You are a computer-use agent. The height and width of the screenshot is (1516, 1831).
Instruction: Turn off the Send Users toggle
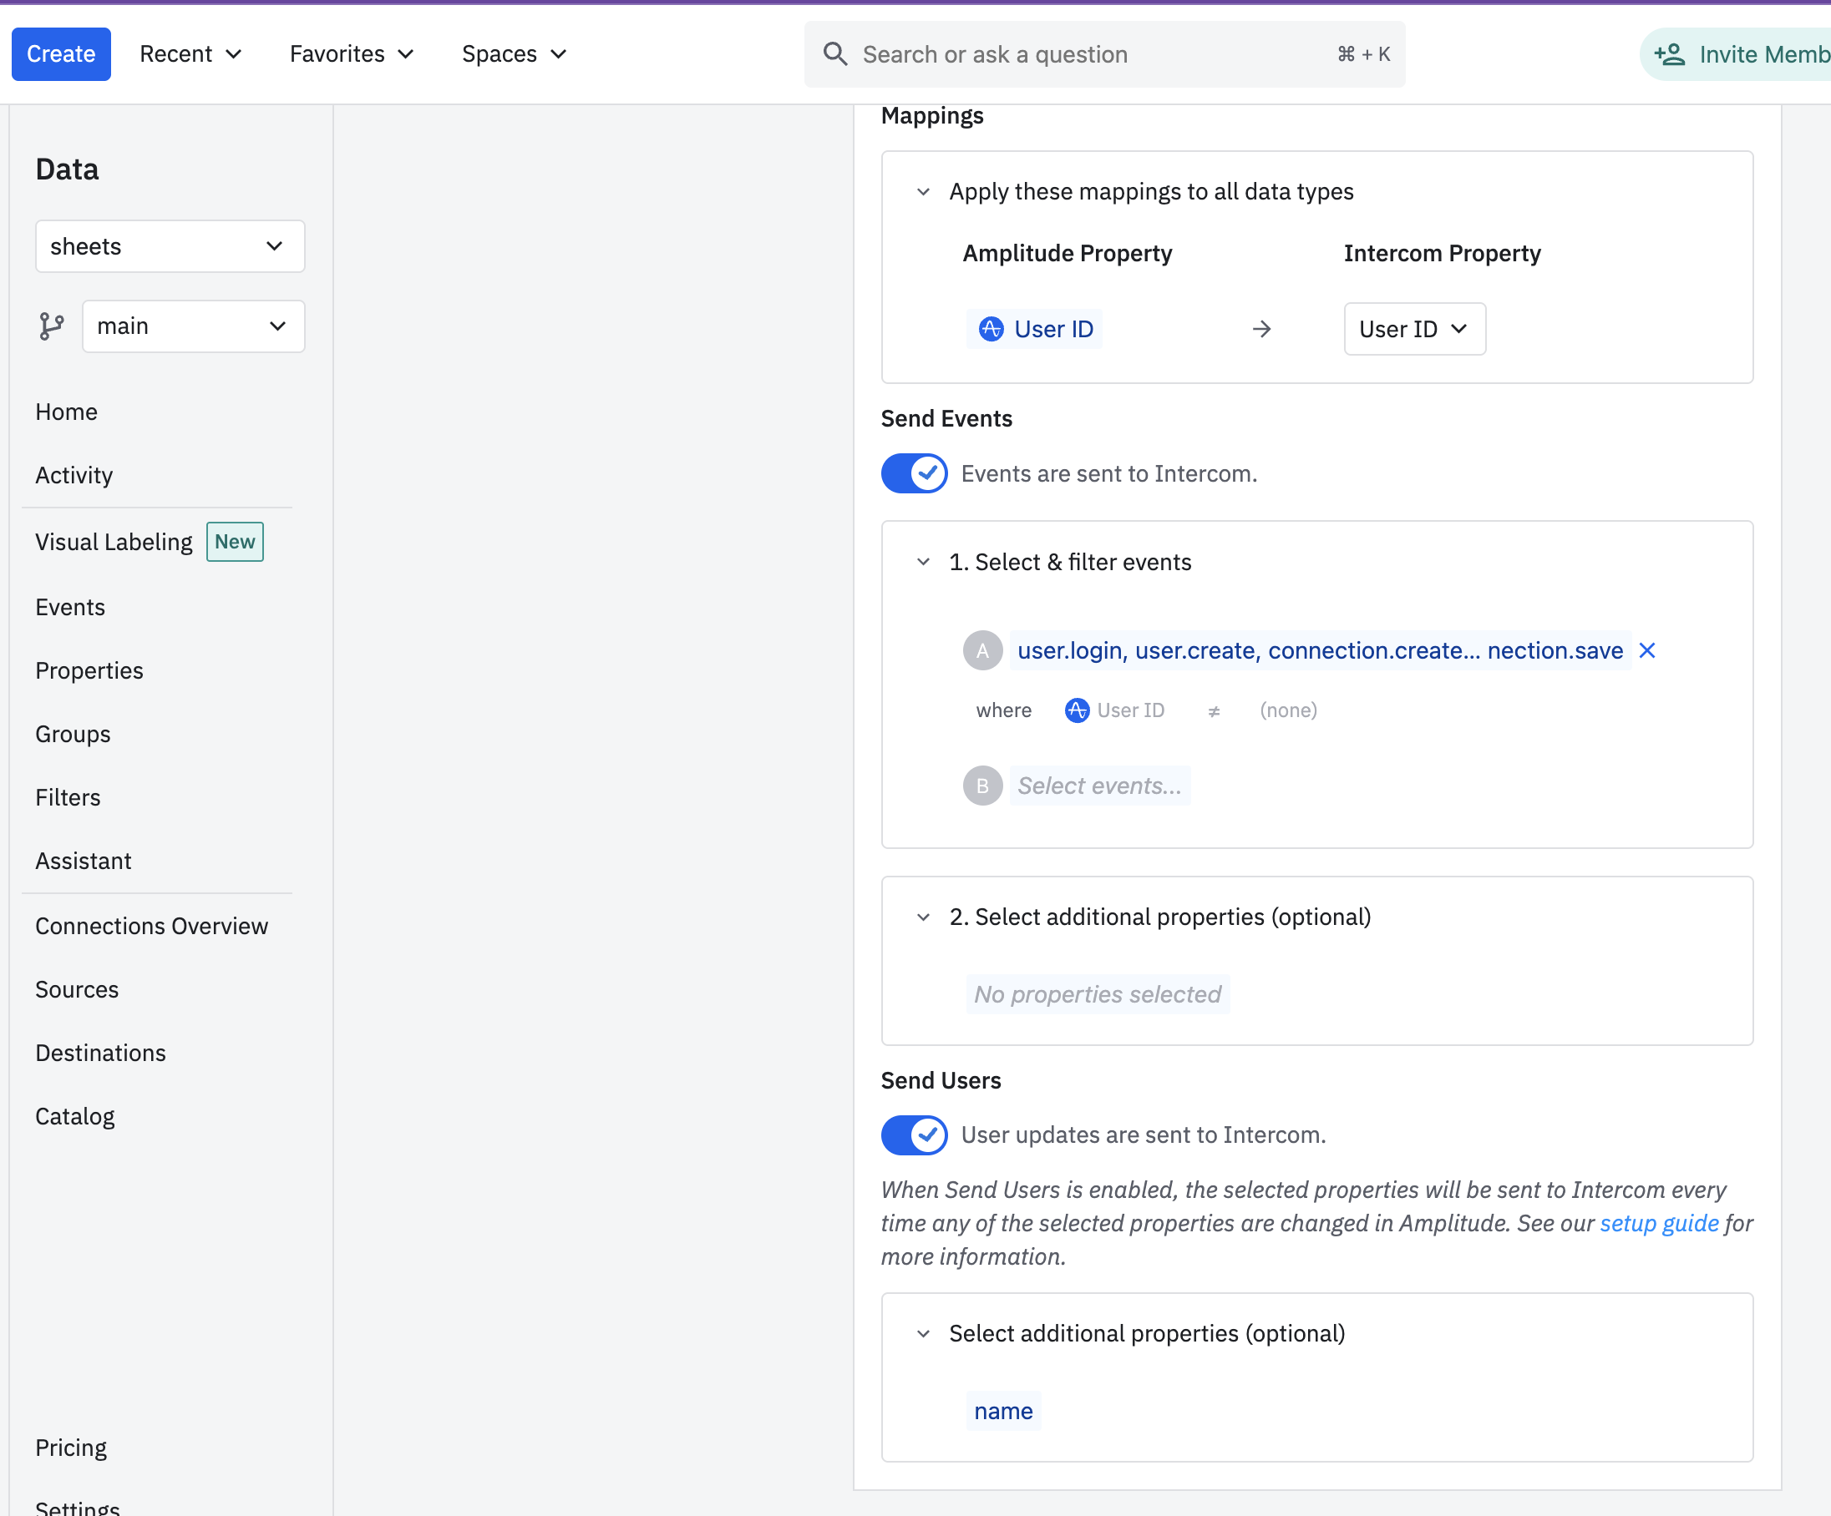[x=913, y=1134]
